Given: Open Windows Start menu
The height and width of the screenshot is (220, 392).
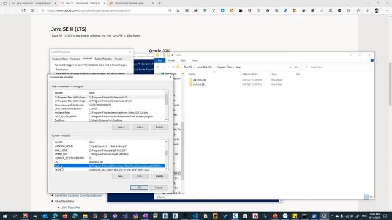Looking at the screenshot, I should 5,216.
